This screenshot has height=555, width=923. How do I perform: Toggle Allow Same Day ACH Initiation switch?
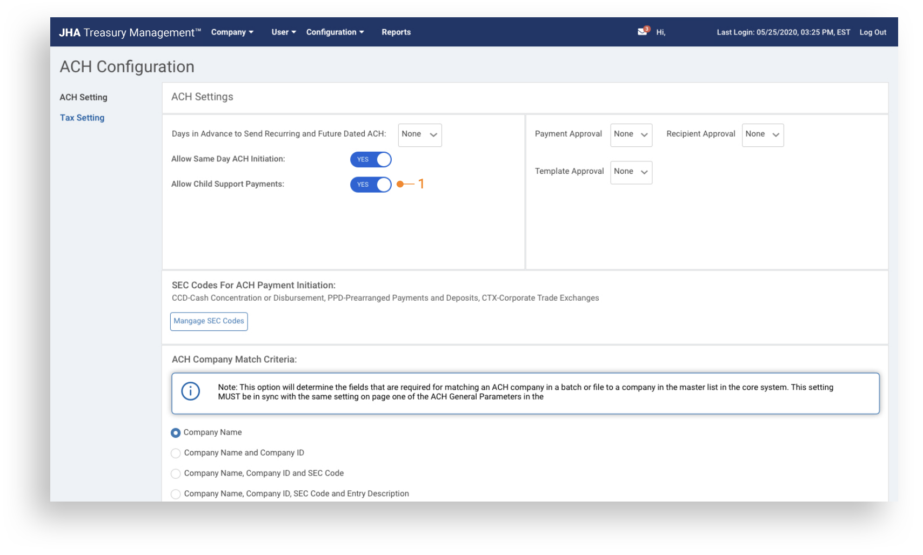click(x=371, y=159)
